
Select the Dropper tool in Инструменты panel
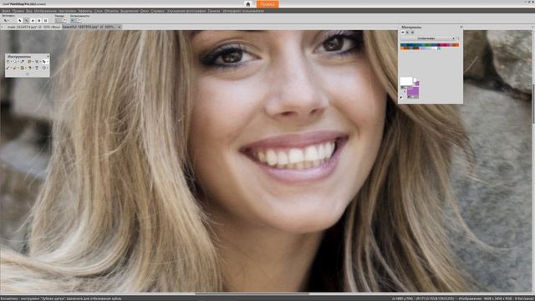(23, 61)
